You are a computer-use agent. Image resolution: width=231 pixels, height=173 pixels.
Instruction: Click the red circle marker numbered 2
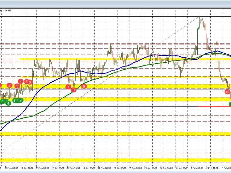(9, 85)
